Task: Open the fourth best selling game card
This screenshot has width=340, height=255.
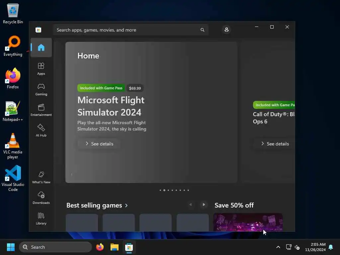Action: 193,223
